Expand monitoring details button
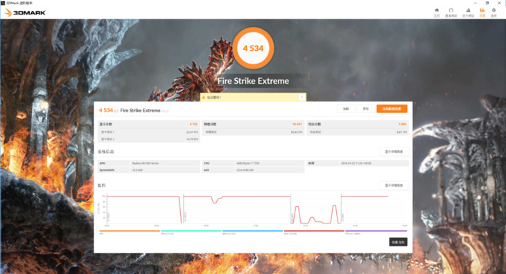 (394, 185)
